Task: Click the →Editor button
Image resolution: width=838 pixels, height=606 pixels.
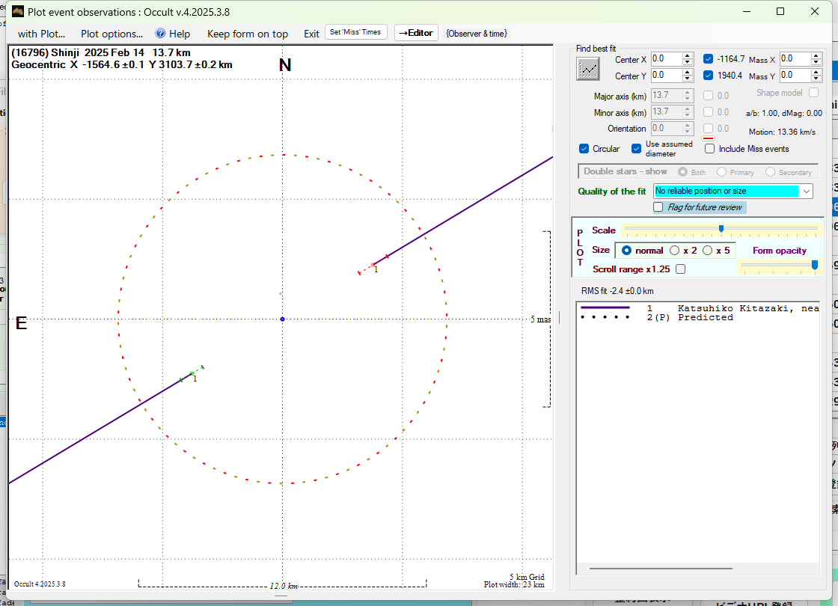Action: [415, 33]
